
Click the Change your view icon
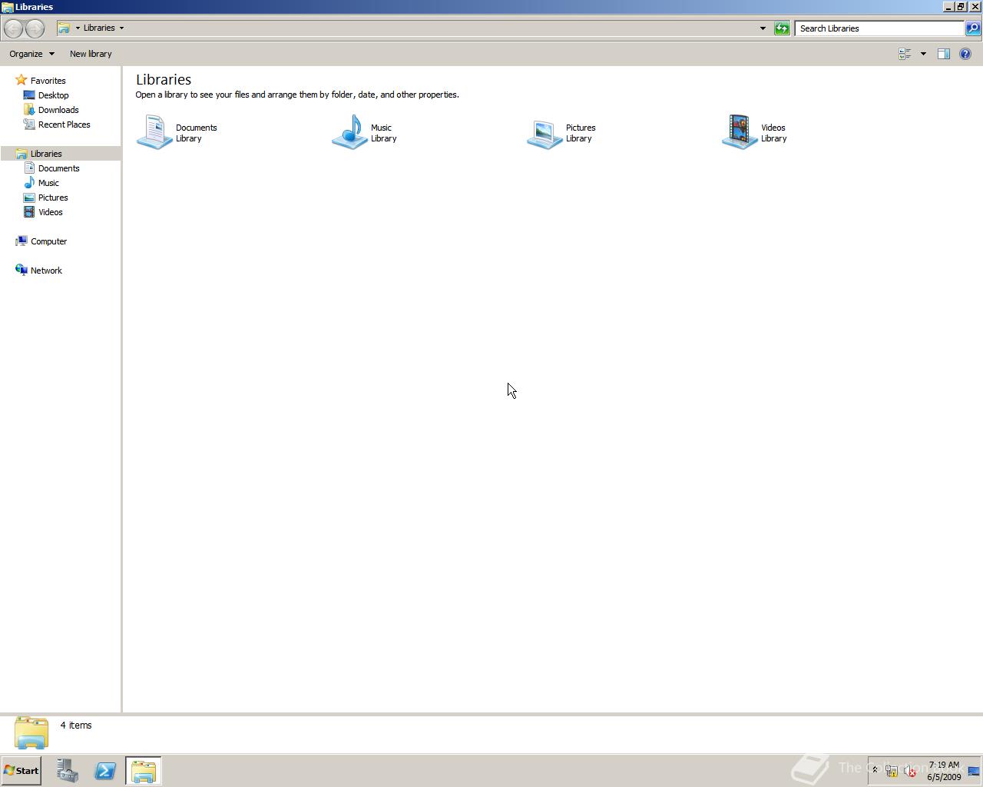pyautogui.click(x=905, y=54)
